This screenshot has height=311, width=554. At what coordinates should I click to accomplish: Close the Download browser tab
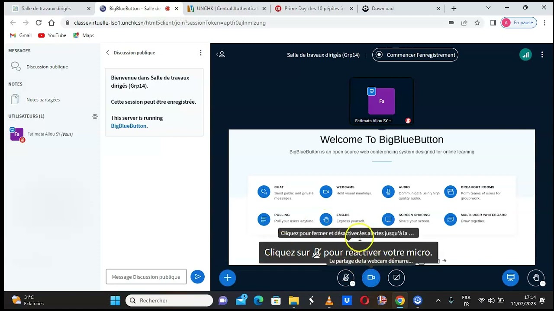coord(438,9)
